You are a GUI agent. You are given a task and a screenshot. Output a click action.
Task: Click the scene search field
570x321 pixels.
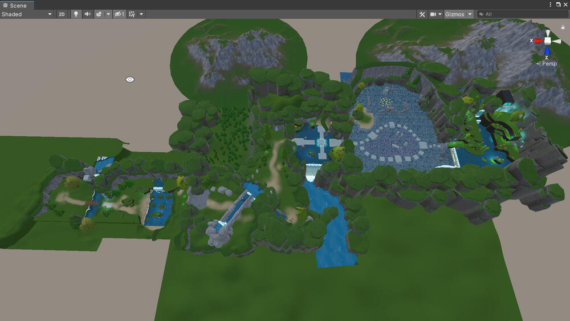[x=523, y=14]
